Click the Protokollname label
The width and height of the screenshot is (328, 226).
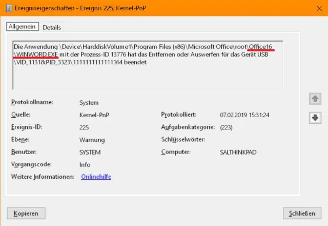(32, 102)
